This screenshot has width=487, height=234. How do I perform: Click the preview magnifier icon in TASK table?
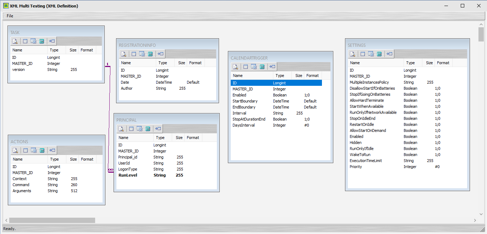coord(15,41)
